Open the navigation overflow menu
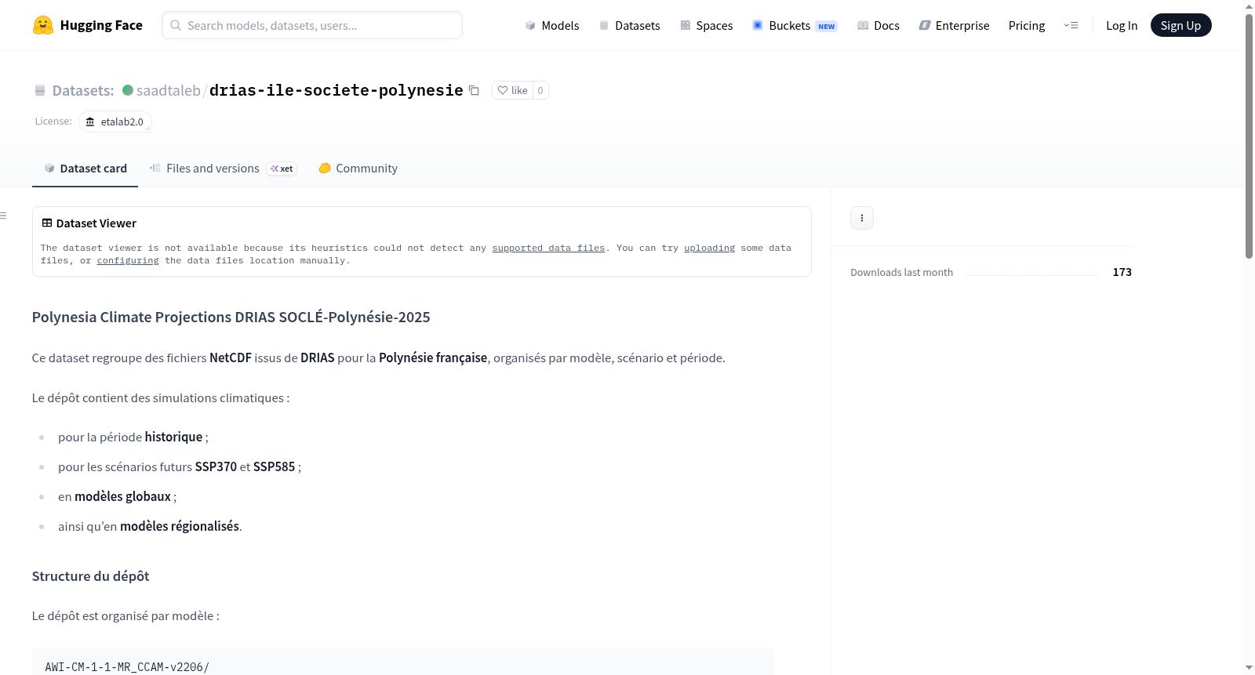Screen dimensions: 1255x675 point(1071,25)
